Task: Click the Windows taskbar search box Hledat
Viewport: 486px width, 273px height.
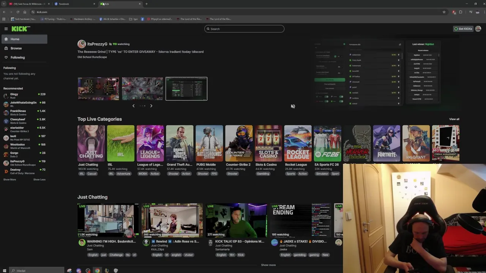Action: click(36, 270)
